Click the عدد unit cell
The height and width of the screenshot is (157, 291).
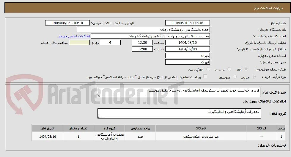140,137
